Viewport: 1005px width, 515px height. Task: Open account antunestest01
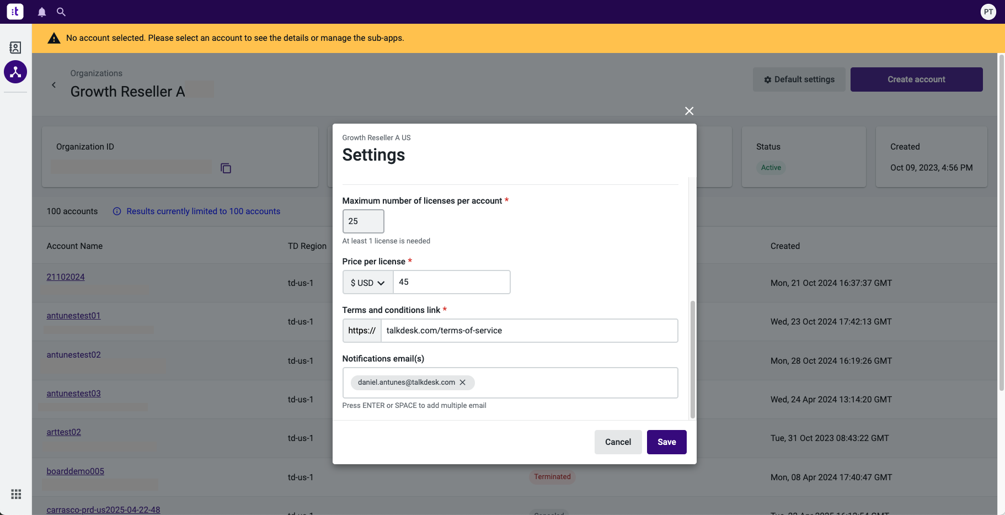[73, 316]
